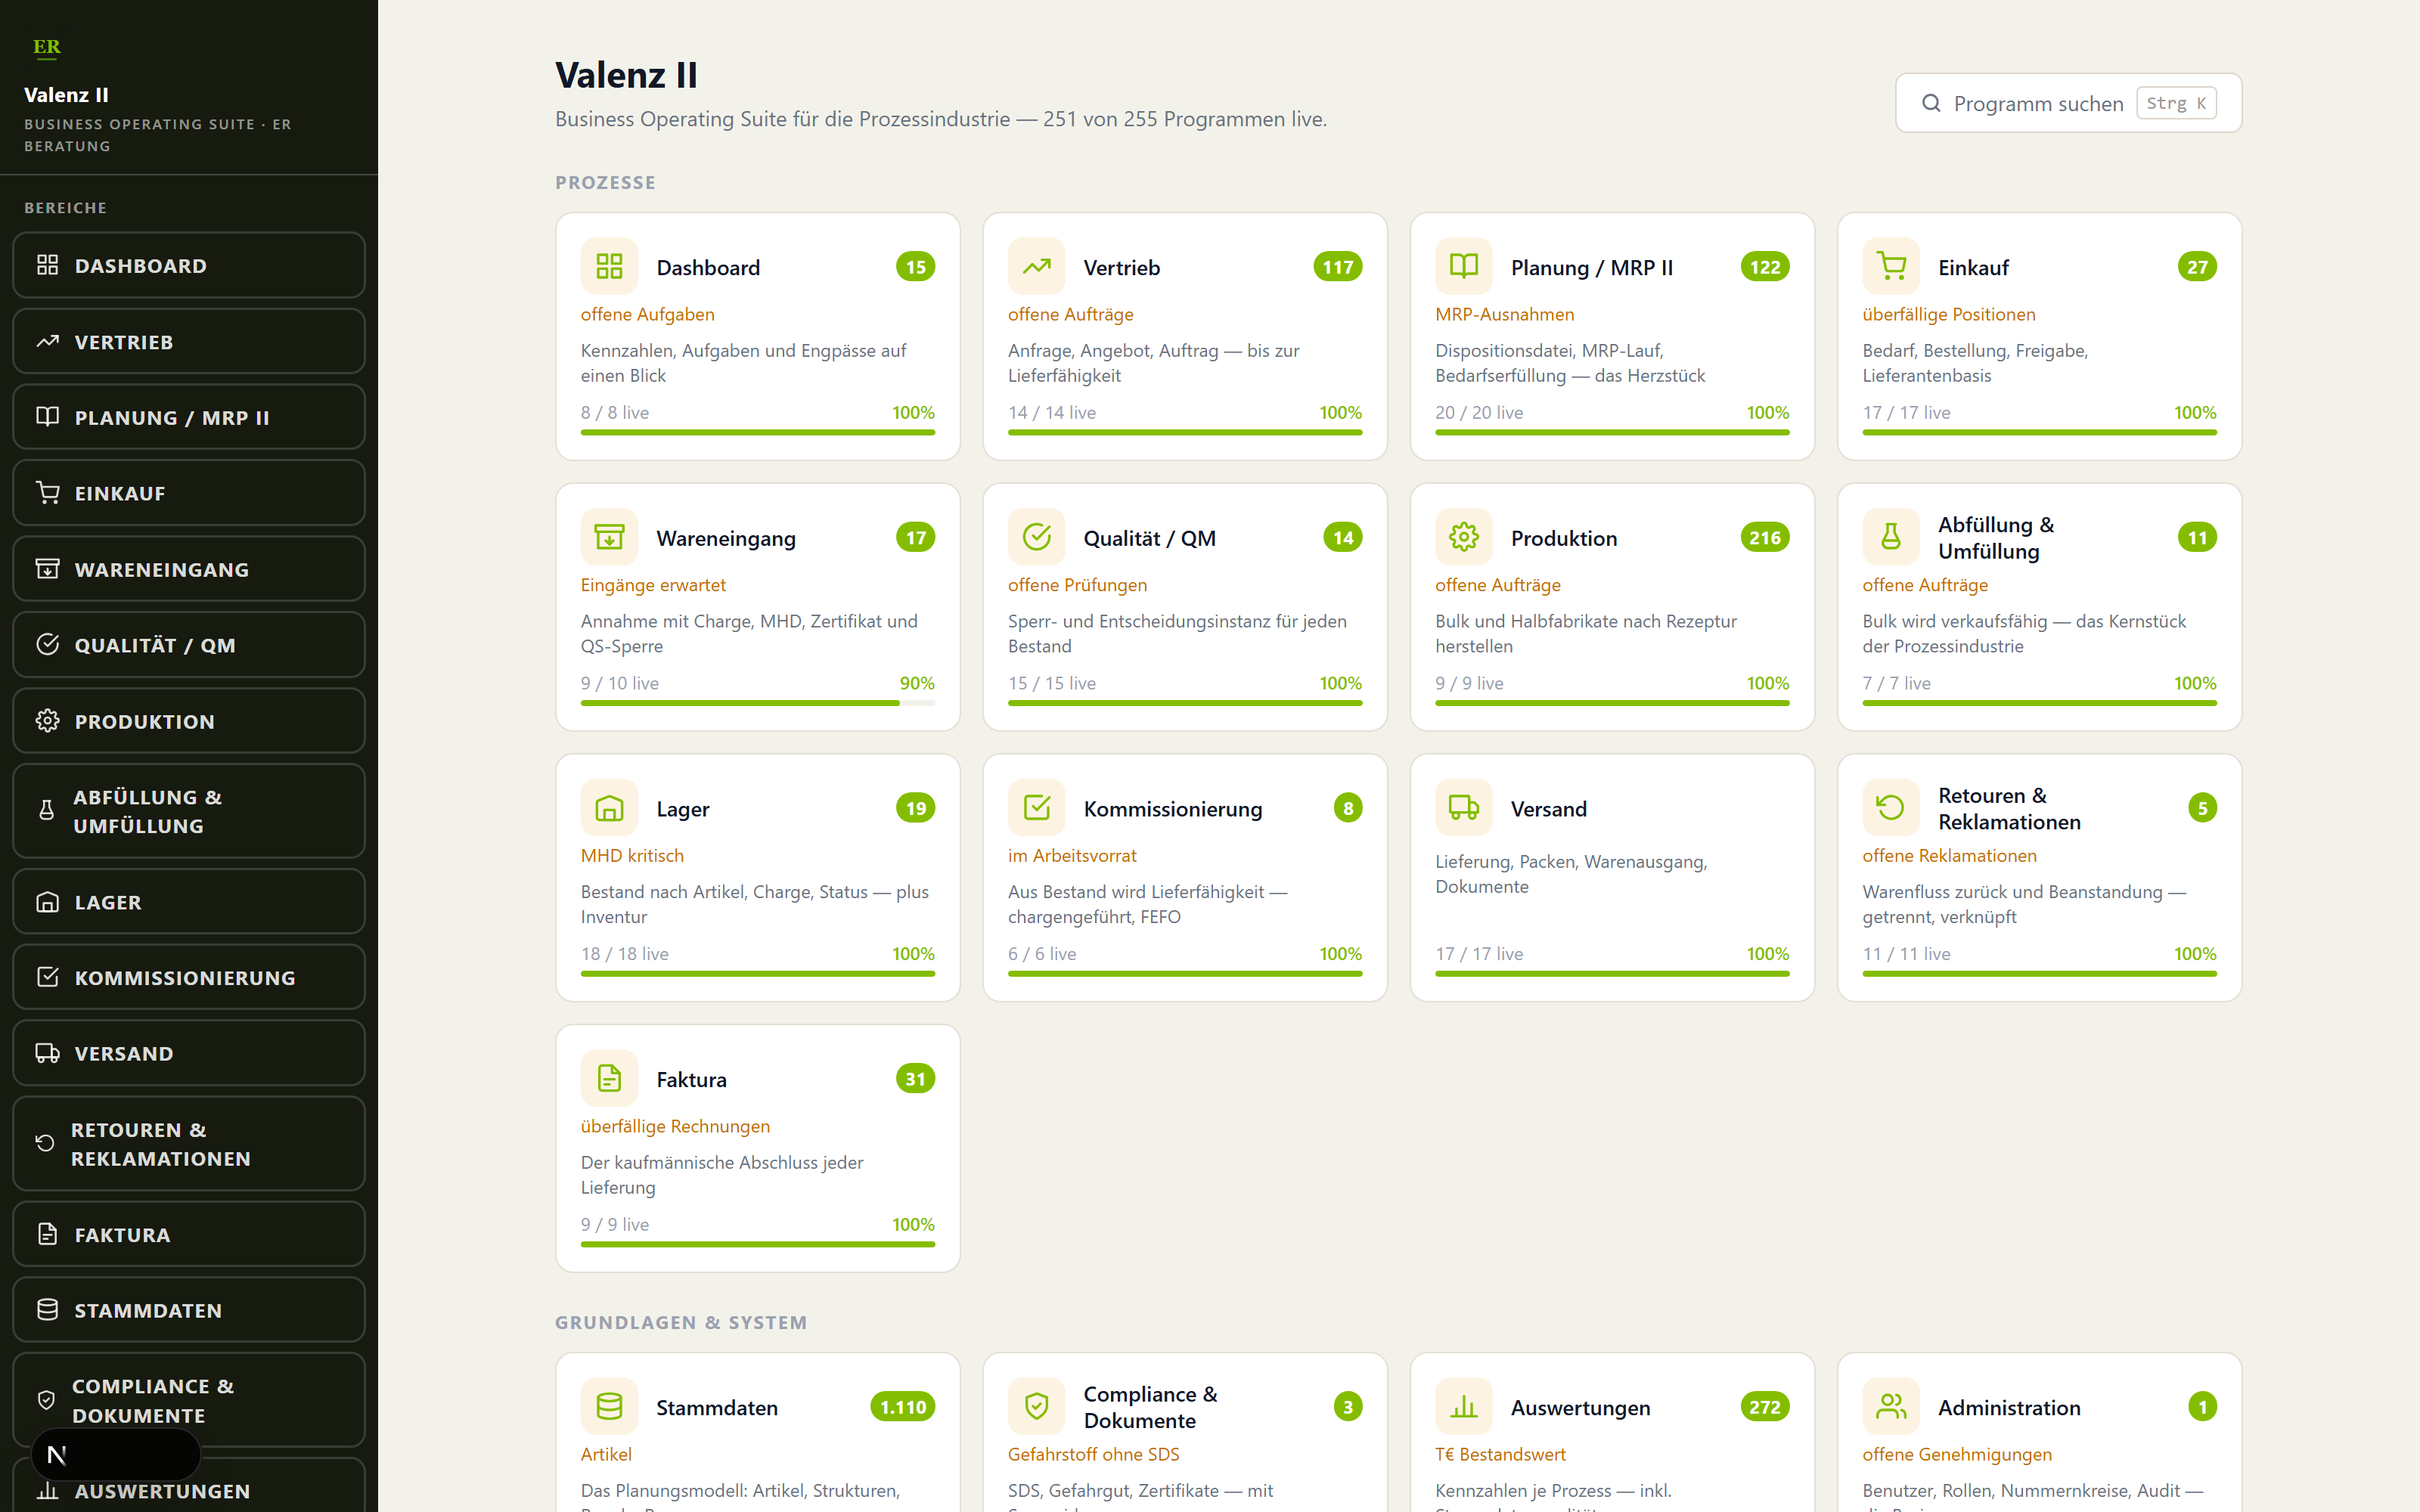Click the Planung / MRP II card book icon
The height and width of the screenshot is (1512, 2420).
click(1463, 266)
